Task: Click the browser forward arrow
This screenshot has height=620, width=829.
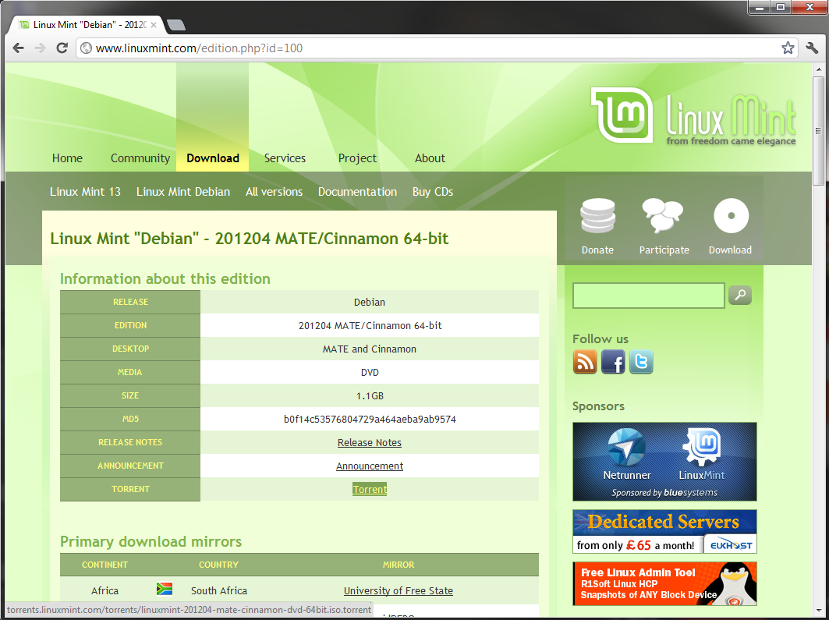Action: click(41, 48)
